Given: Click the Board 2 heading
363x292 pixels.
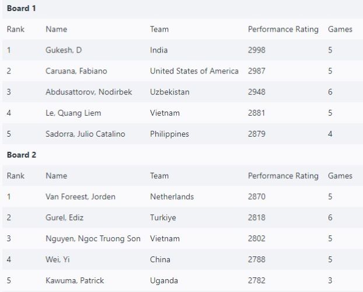Looking at the screenshot, I should click(22, 155).
